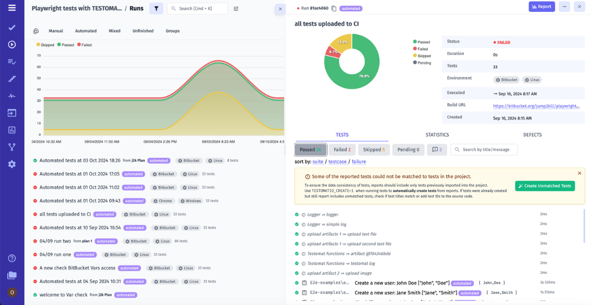Image resolution: width=594 pixels, height=305 pixels.
Task: Open the branches icon in sidebar
Action: tap(12, 147)
